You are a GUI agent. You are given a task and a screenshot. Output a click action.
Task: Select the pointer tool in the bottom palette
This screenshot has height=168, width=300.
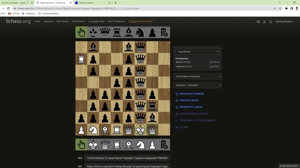point(81,145)
